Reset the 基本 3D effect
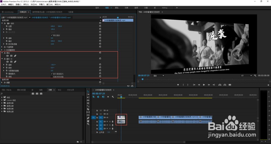This screenshot has height=144, width=271. [100, 59]
